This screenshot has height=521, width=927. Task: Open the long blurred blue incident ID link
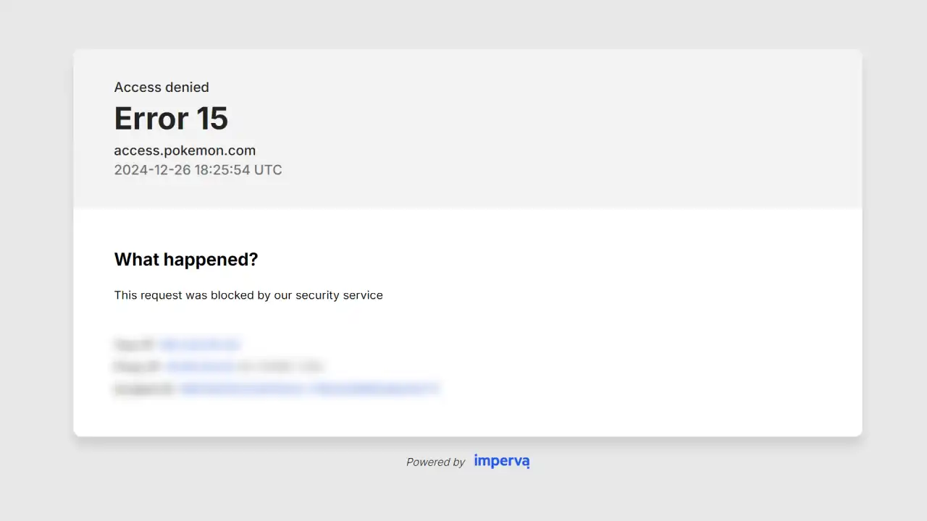pyautogui.click(x=309, y=389)
